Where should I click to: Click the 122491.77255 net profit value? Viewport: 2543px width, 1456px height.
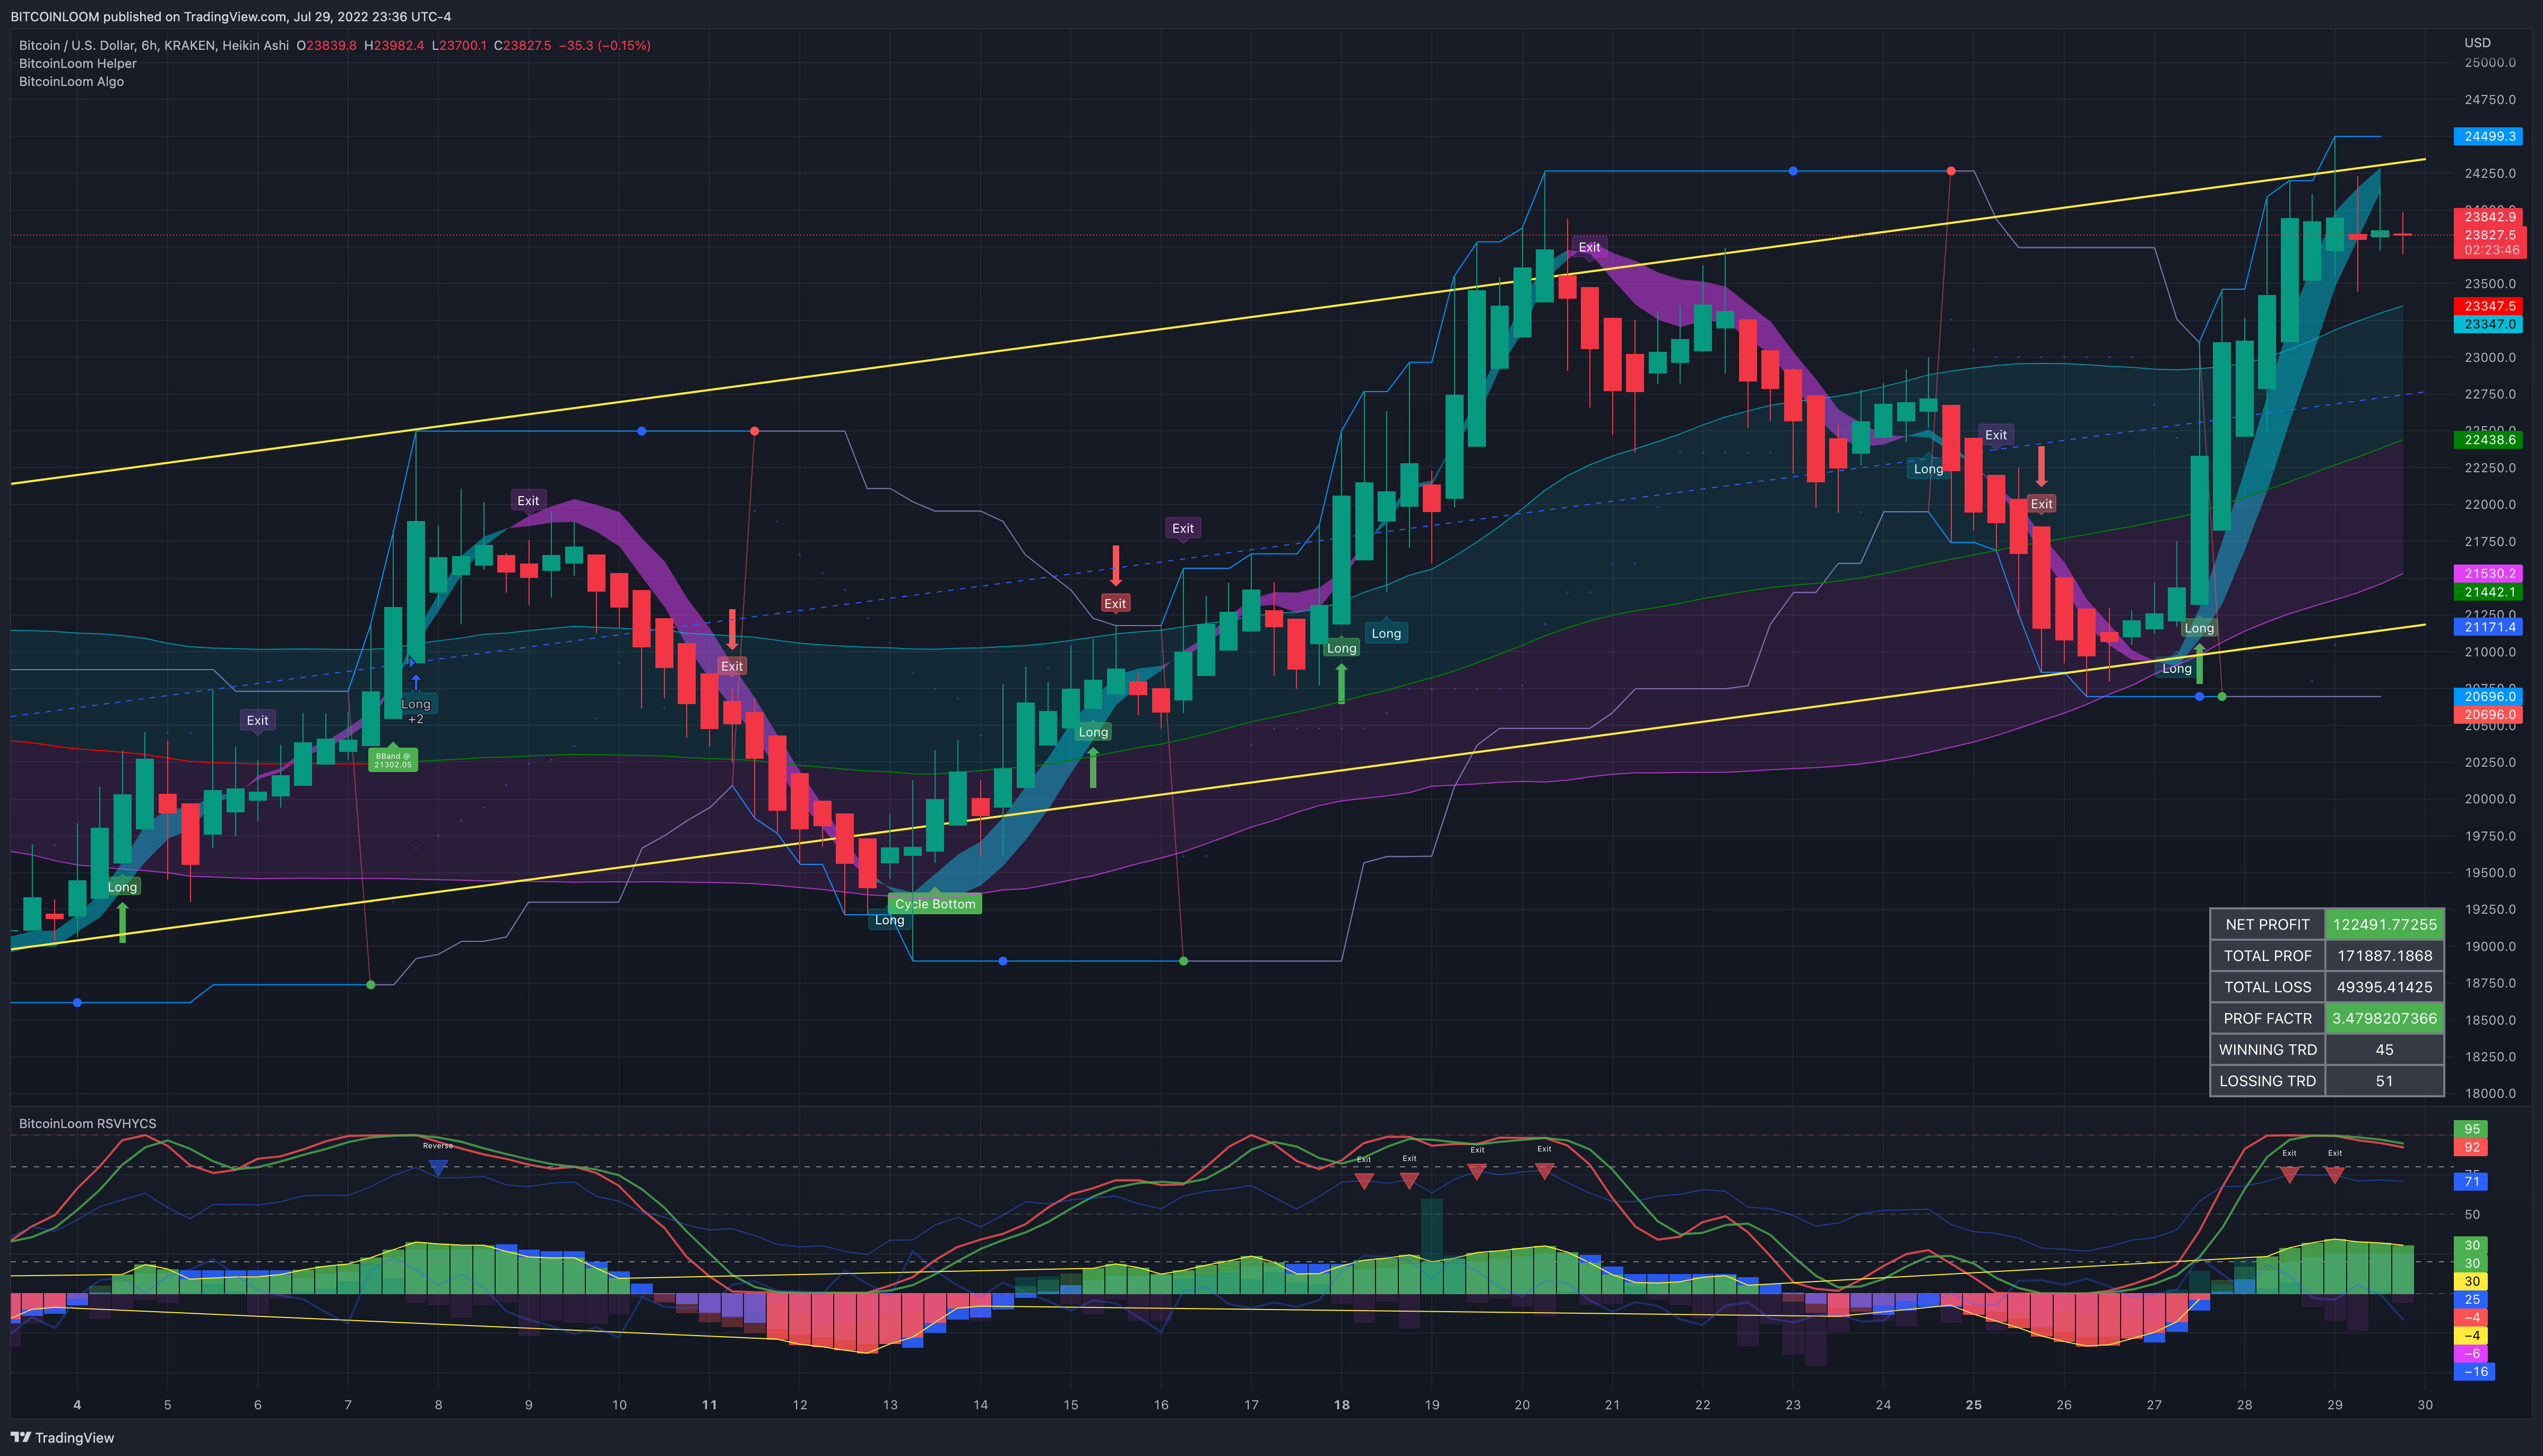(2384, 924)
